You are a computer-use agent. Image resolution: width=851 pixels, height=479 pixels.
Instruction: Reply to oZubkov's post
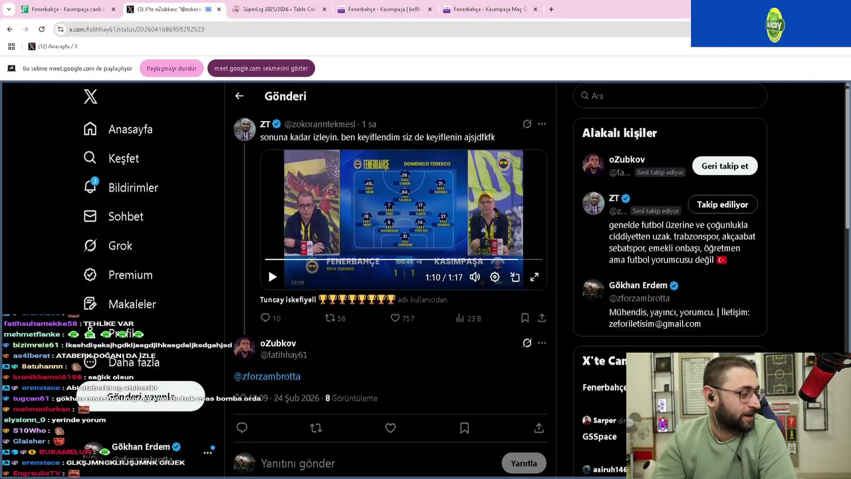click(x=242, y=428)
